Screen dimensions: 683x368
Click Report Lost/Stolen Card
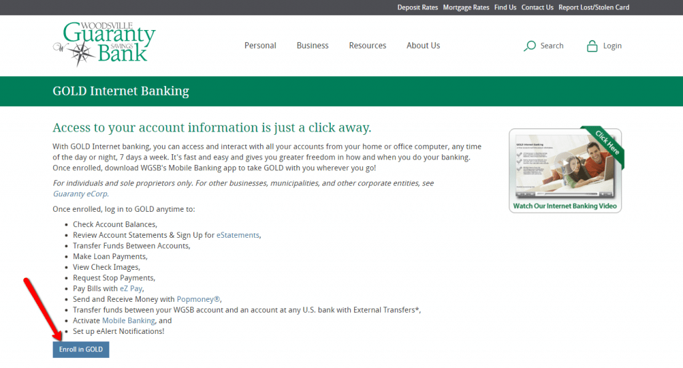point(594,7)
